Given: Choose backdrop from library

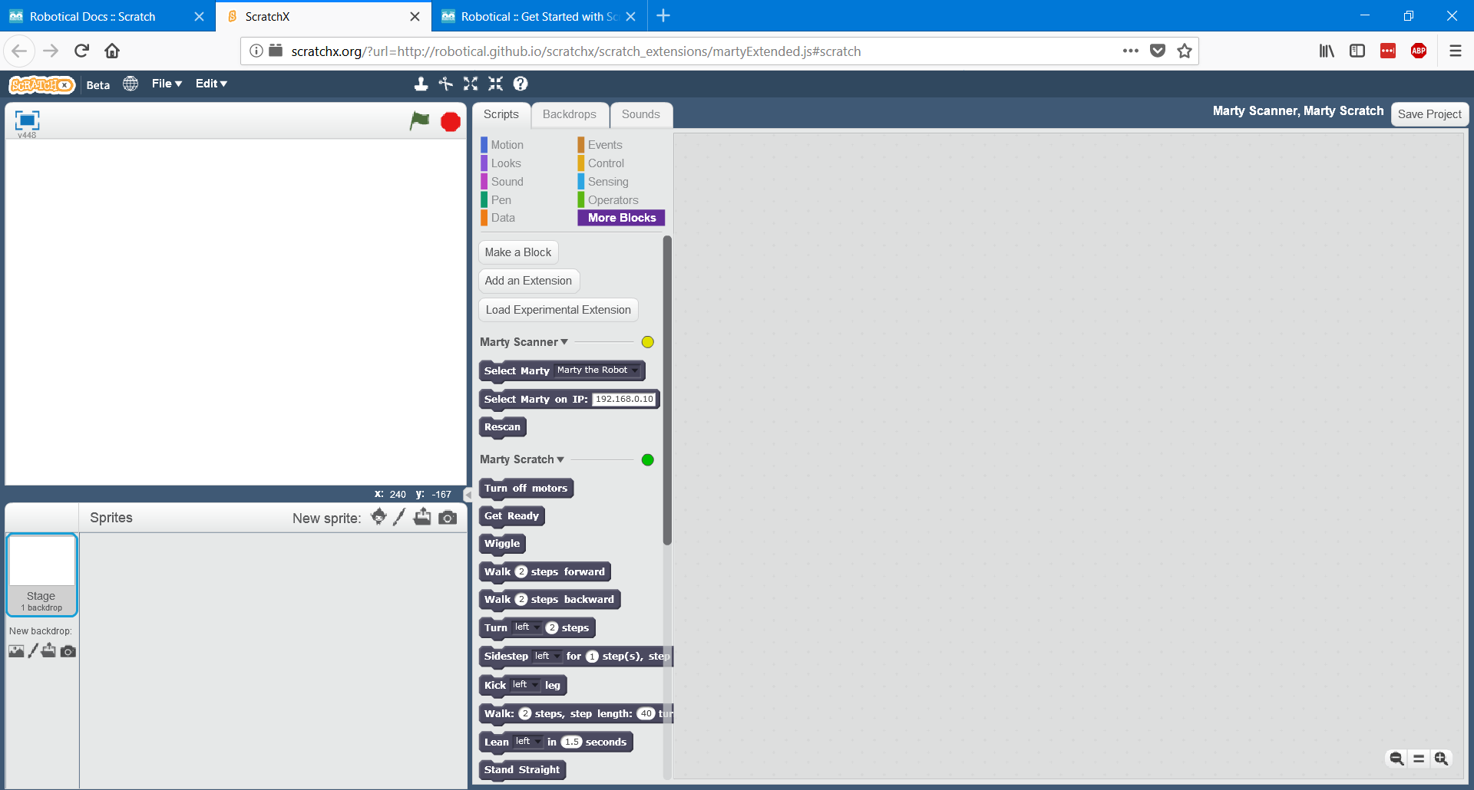Looking at the screenshot, I should coord(16,651).
